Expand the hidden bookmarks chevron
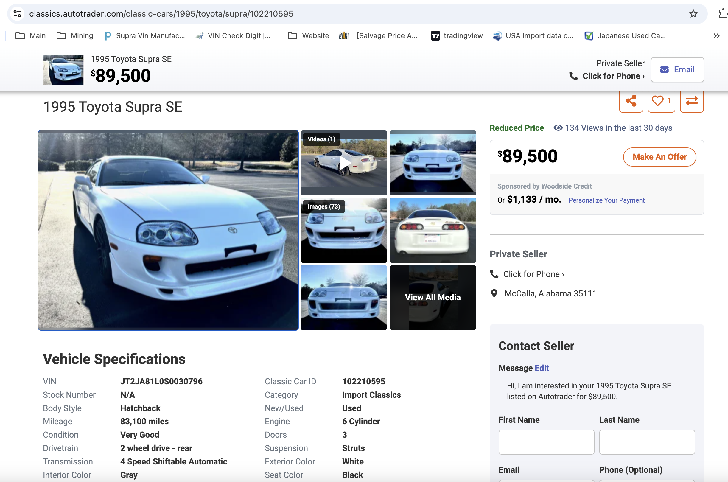Screen dimensions: 728x482 click(716, 36)
